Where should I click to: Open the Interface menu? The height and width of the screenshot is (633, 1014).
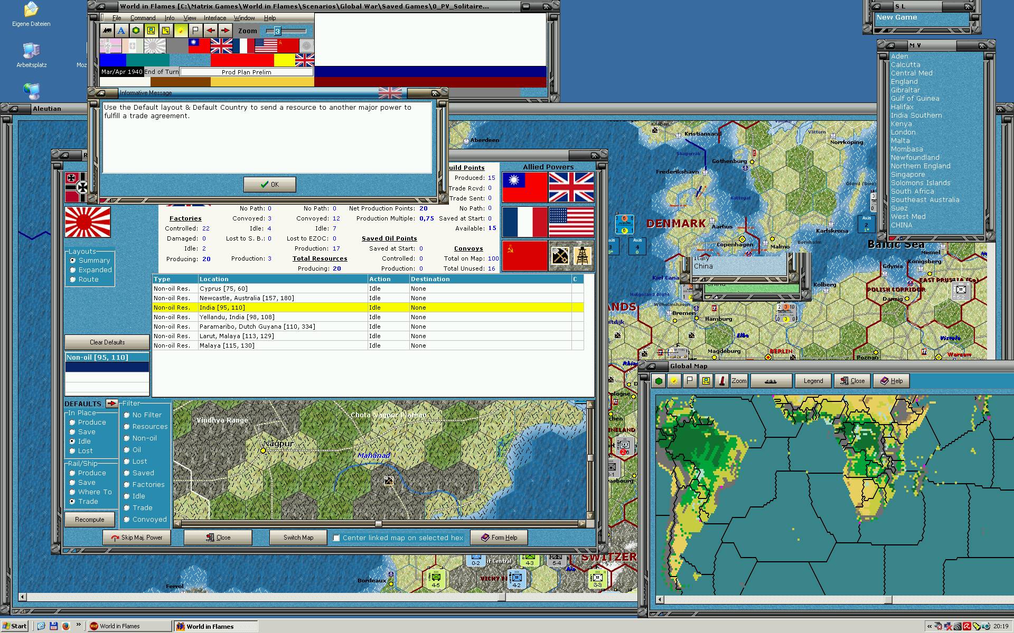(x=215, y=18)
